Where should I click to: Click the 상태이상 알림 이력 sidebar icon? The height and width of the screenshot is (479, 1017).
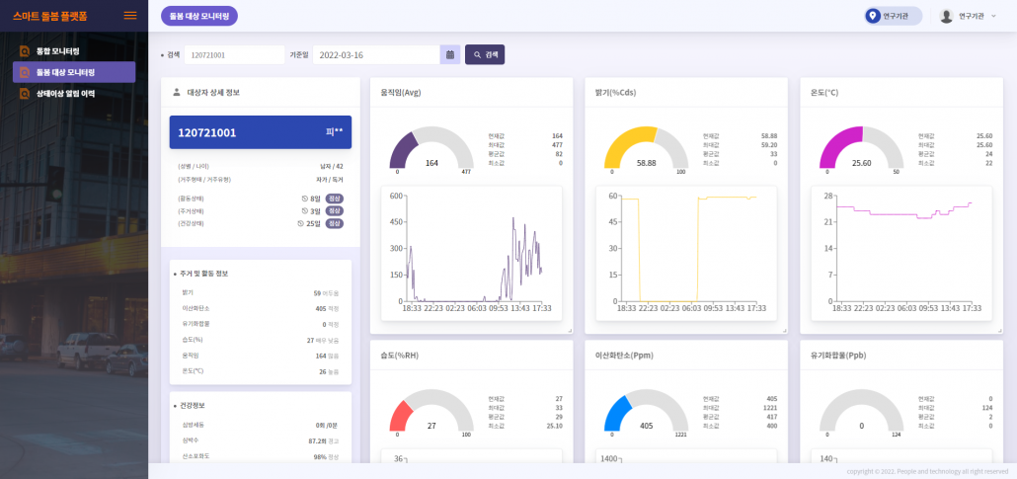(x=25, y=94)
